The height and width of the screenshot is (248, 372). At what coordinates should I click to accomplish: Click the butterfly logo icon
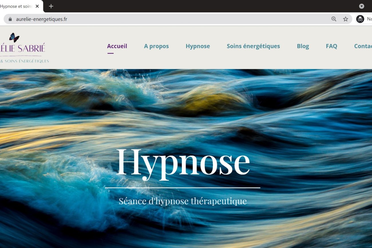coord(14,37)
